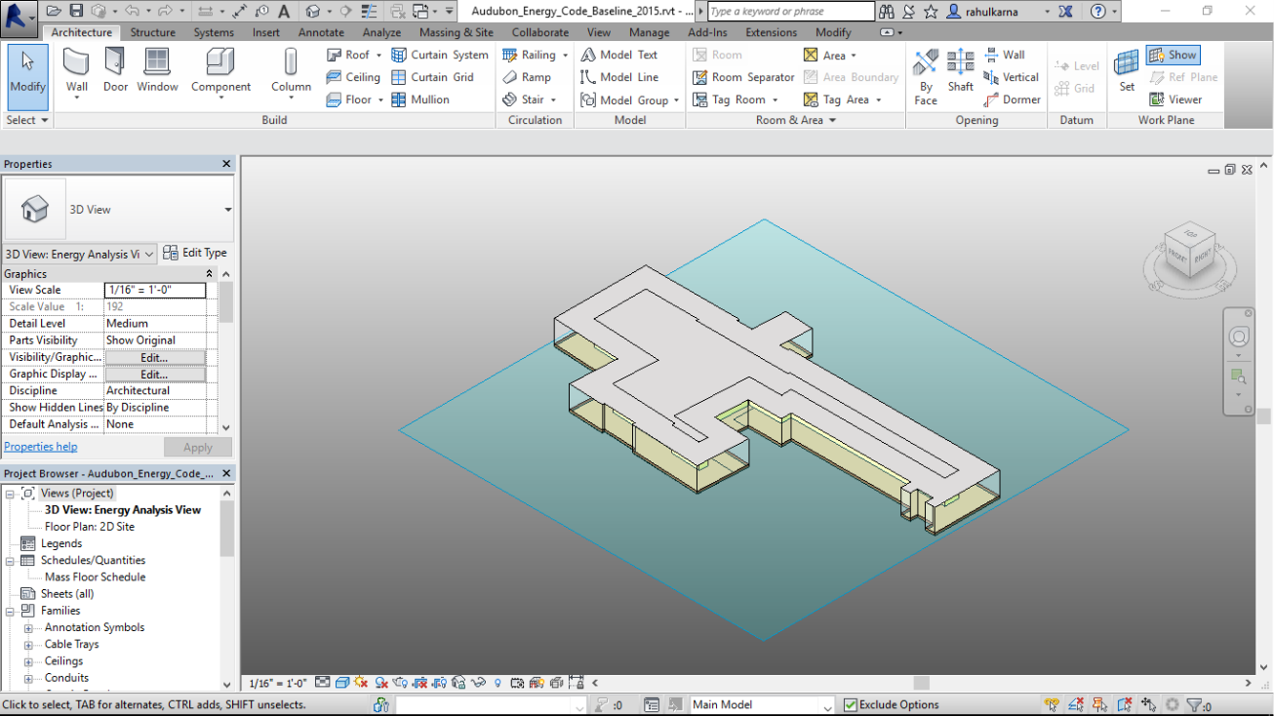Click the Save icon in Quick Access Toolbar
The height and width of the screenshot is (716, 1274).
tap(77, 11)
